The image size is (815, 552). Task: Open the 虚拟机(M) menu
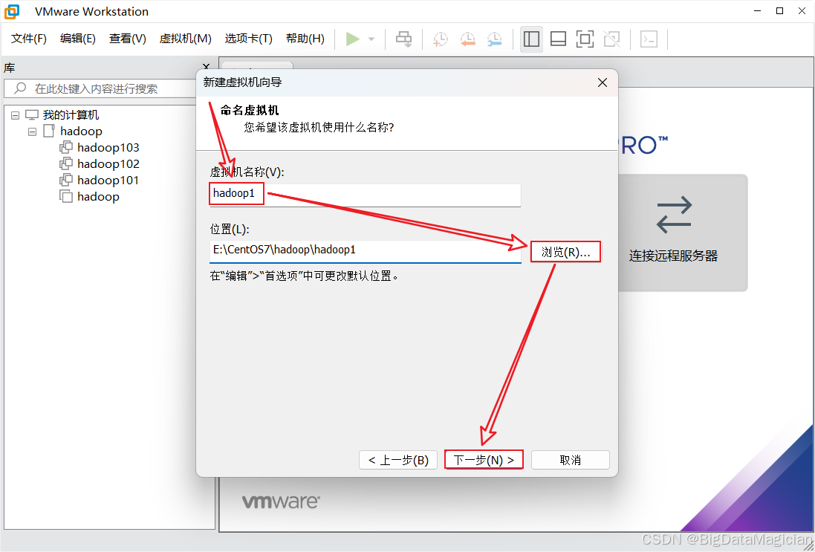click(186, 39)
